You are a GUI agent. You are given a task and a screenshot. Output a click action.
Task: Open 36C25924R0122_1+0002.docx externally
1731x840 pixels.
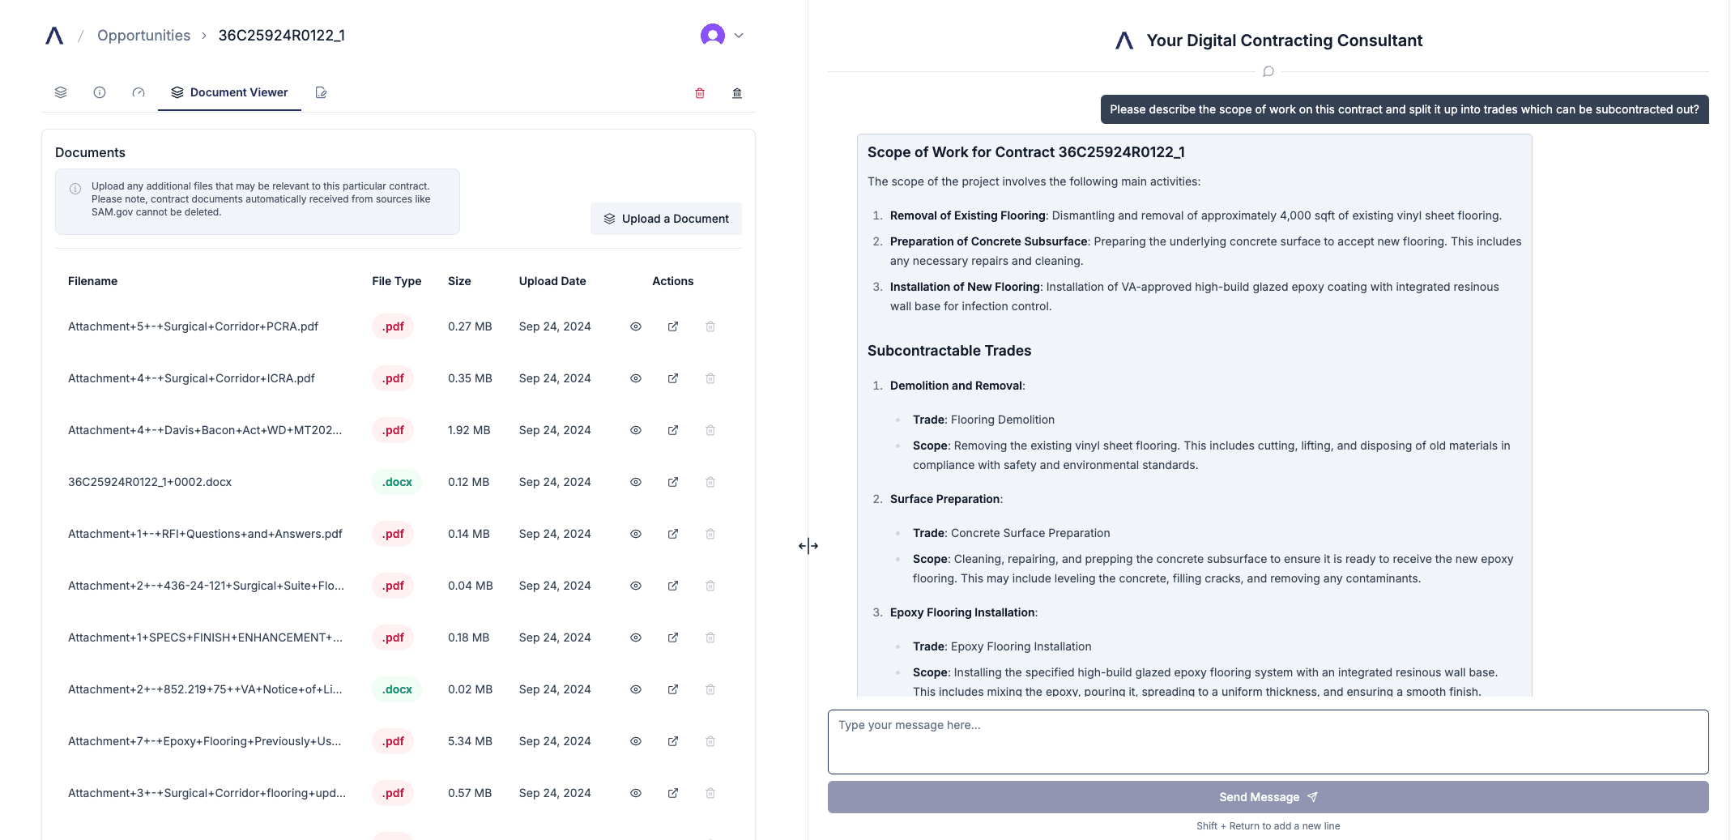[673, 482]
